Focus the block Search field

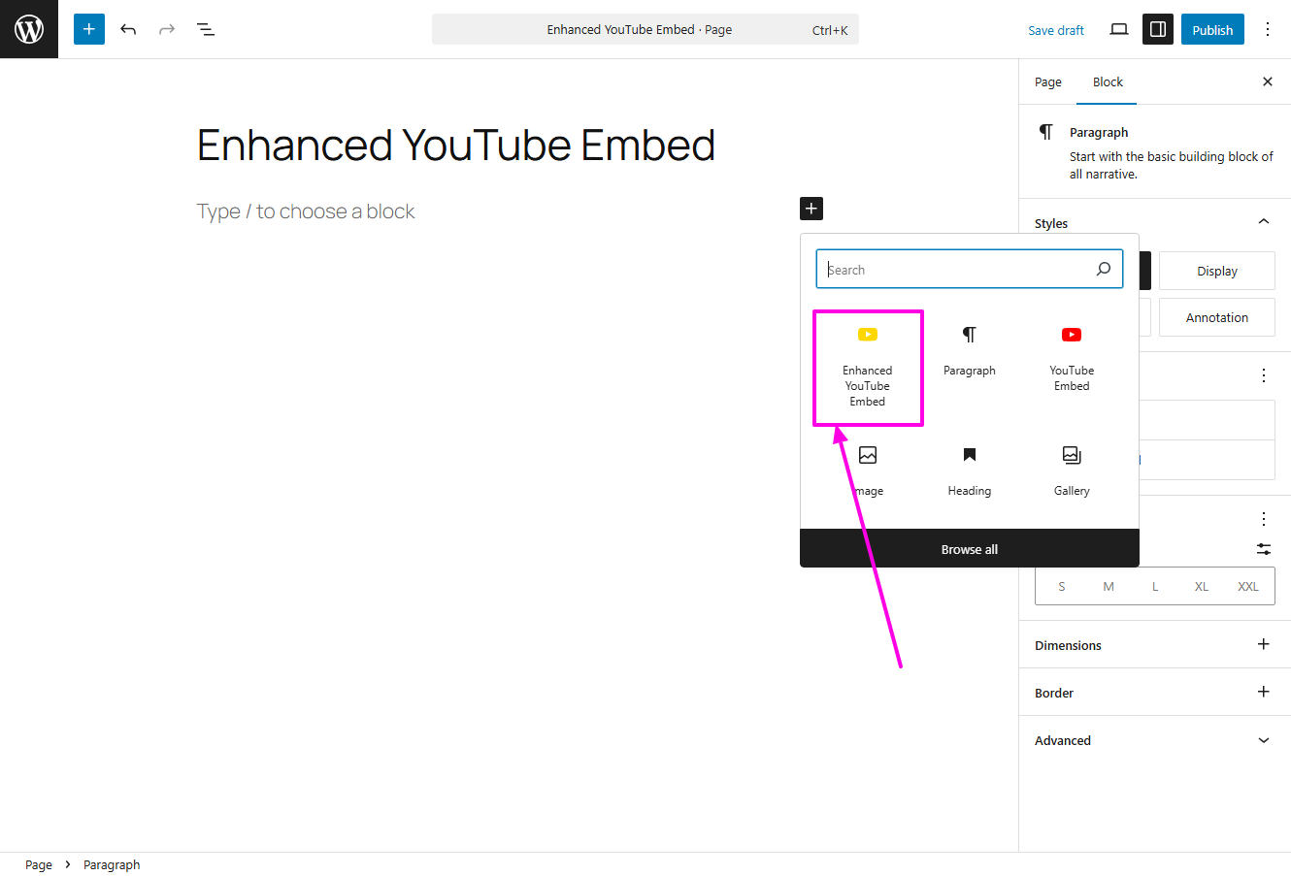[969, 269]
